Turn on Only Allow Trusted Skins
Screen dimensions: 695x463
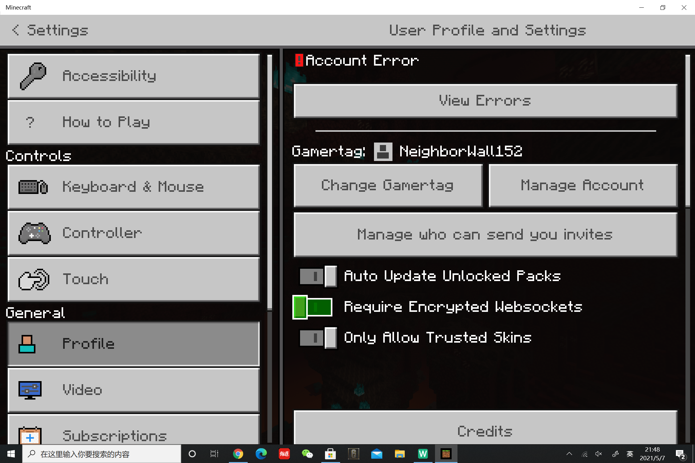(318, 338)
